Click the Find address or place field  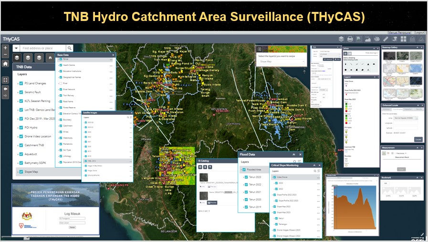(43, 48)
